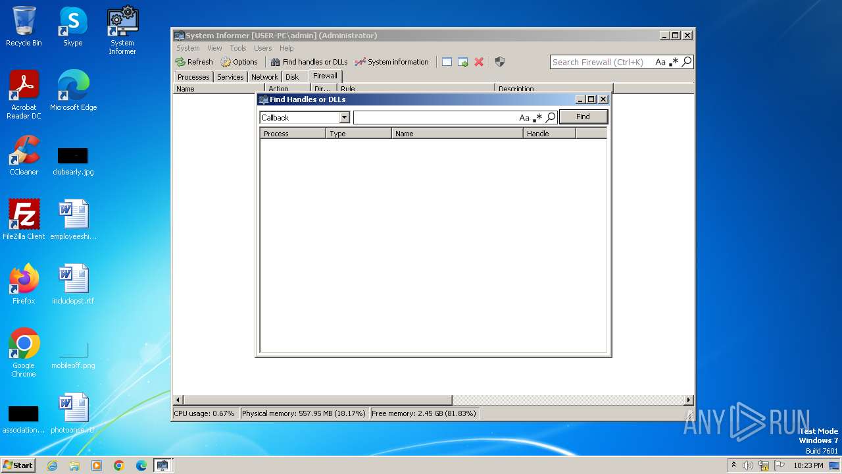Toggle case-sensitive Aa in Find Handles dialog
The width and height of the screenshot is (842, 474).
tap(524, 118)
